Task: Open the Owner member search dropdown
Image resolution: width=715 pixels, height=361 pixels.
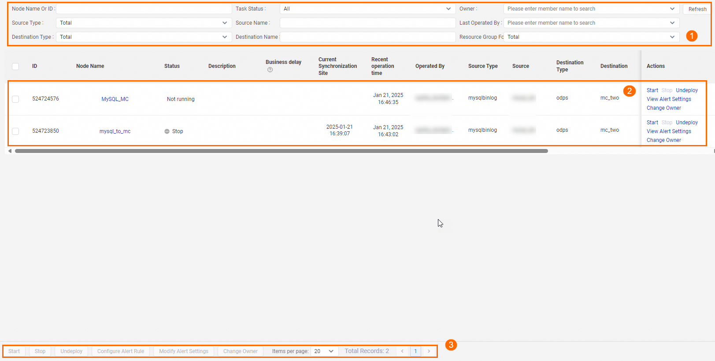Action: coord(591,9)
